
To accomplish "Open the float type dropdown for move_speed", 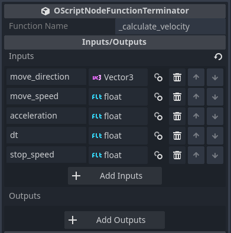I will [x=118, y=97].
